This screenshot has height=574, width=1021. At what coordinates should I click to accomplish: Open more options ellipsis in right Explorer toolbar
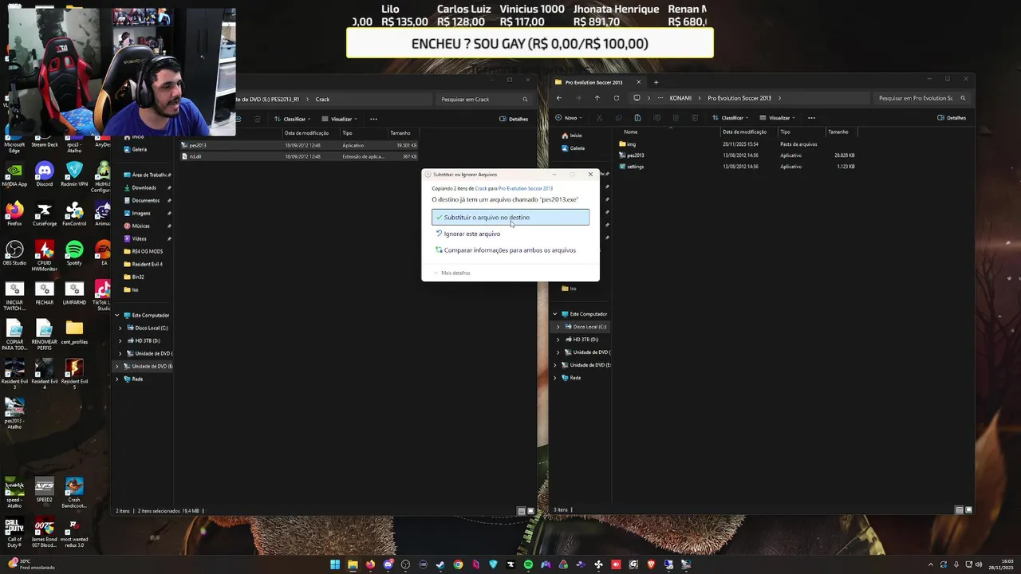811,118
